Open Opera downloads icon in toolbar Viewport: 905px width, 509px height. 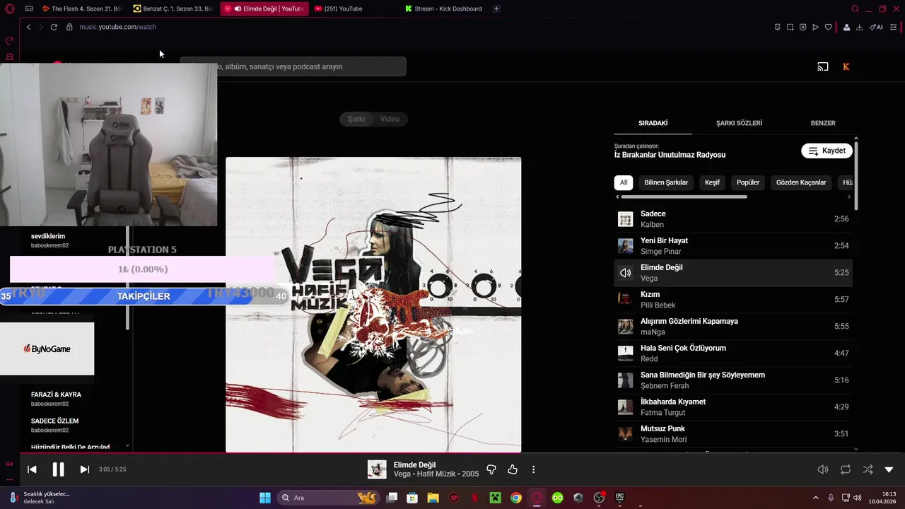point(859,27)
